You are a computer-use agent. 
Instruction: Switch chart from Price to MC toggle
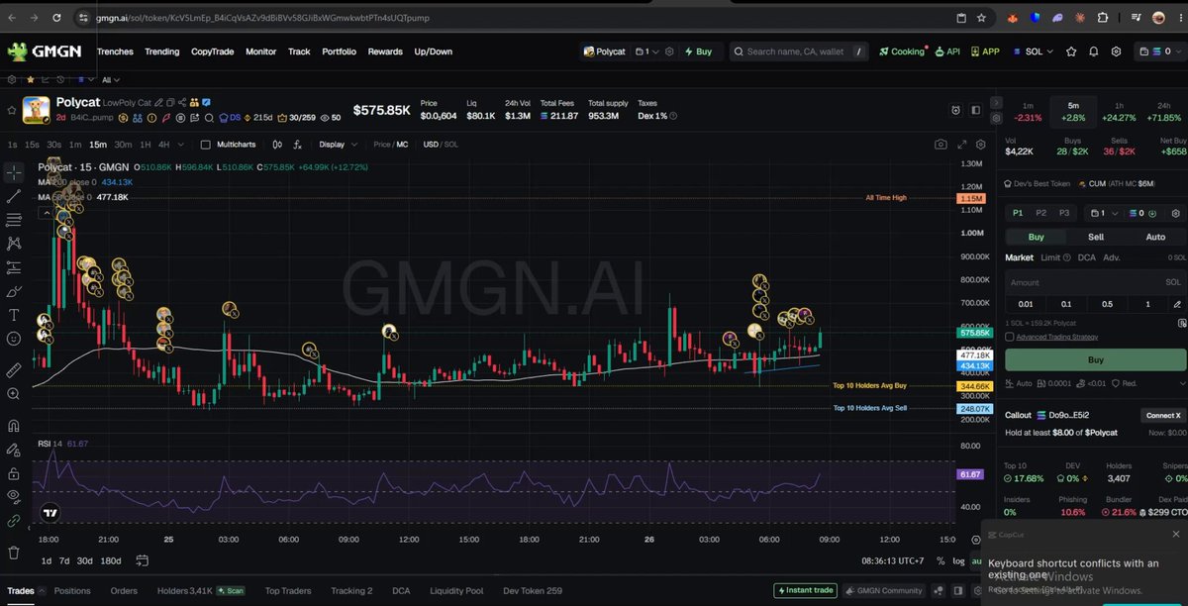click(x=391, y=145)
